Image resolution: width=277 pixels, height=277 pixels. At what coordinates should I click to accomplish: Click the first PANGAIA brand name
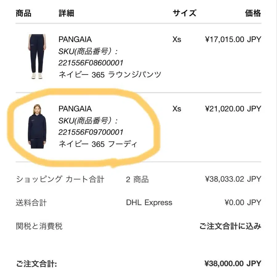[75, 39]
